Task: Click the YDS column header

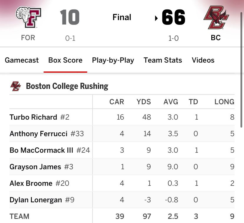Action: tap(144, 102)
